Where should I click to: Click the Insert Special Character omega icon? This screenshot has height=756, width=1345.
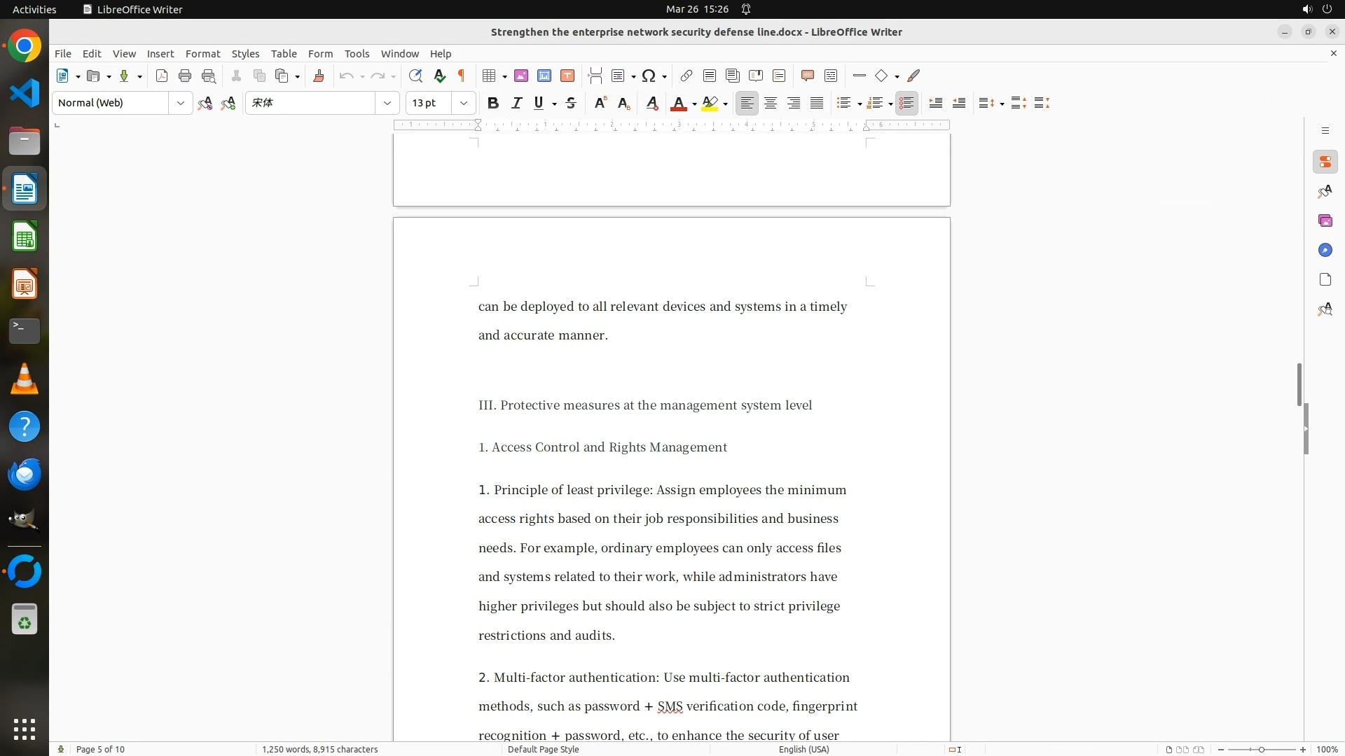click(x=649, y=76)
